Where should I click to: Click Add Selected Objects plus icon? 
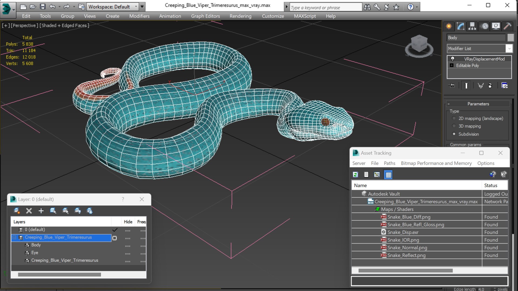coord(41,211)
